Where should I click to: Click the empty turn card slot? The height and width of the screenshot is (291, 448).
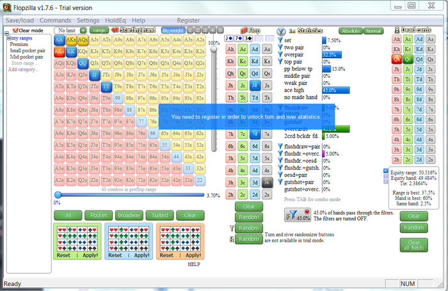click(x=259, y=38)
